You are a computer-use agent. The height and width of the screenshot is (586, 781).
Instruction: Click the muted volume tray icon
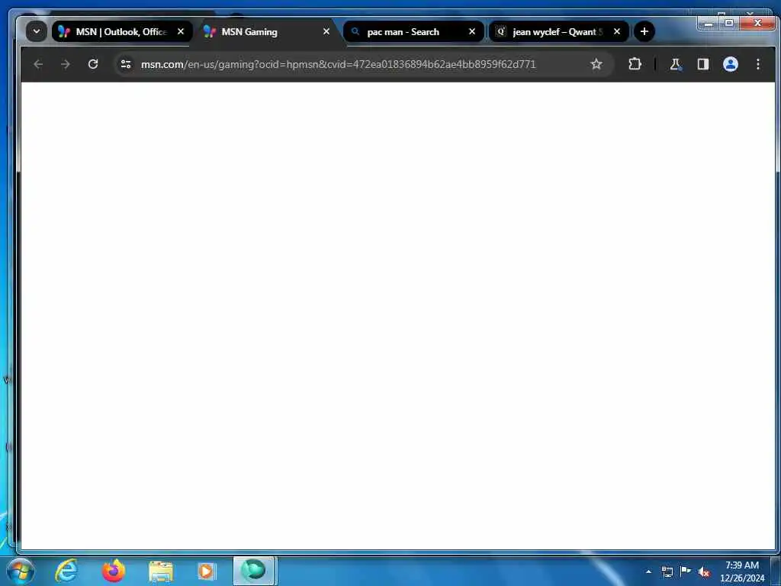pyautogui.click(x=704, y=572)
